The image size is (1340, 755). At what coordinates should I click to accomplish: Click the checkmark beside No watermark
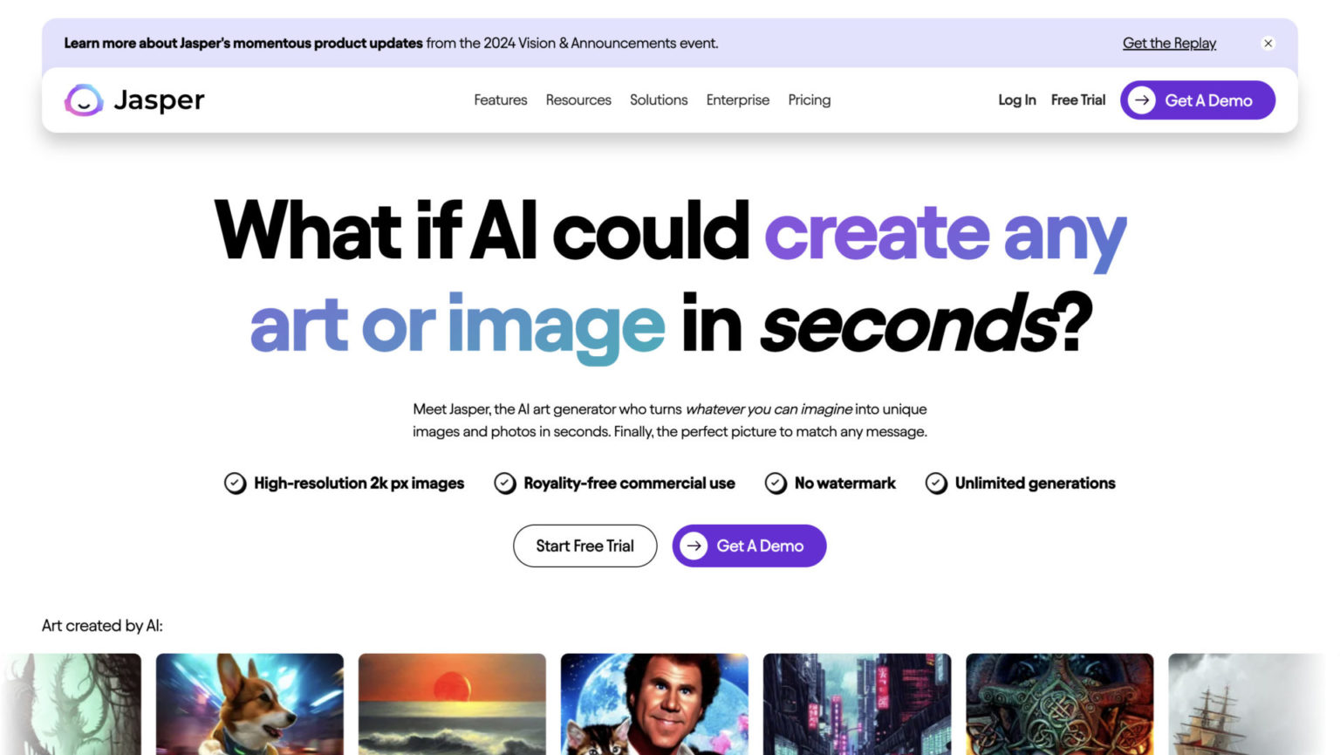[776, 483]
